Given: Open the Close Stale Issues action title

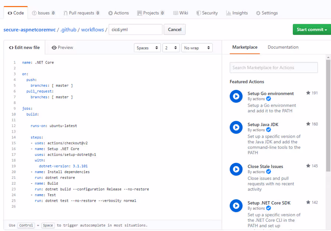Looking at the screenshot, I should pyautogui.click(x=265, y=166).
